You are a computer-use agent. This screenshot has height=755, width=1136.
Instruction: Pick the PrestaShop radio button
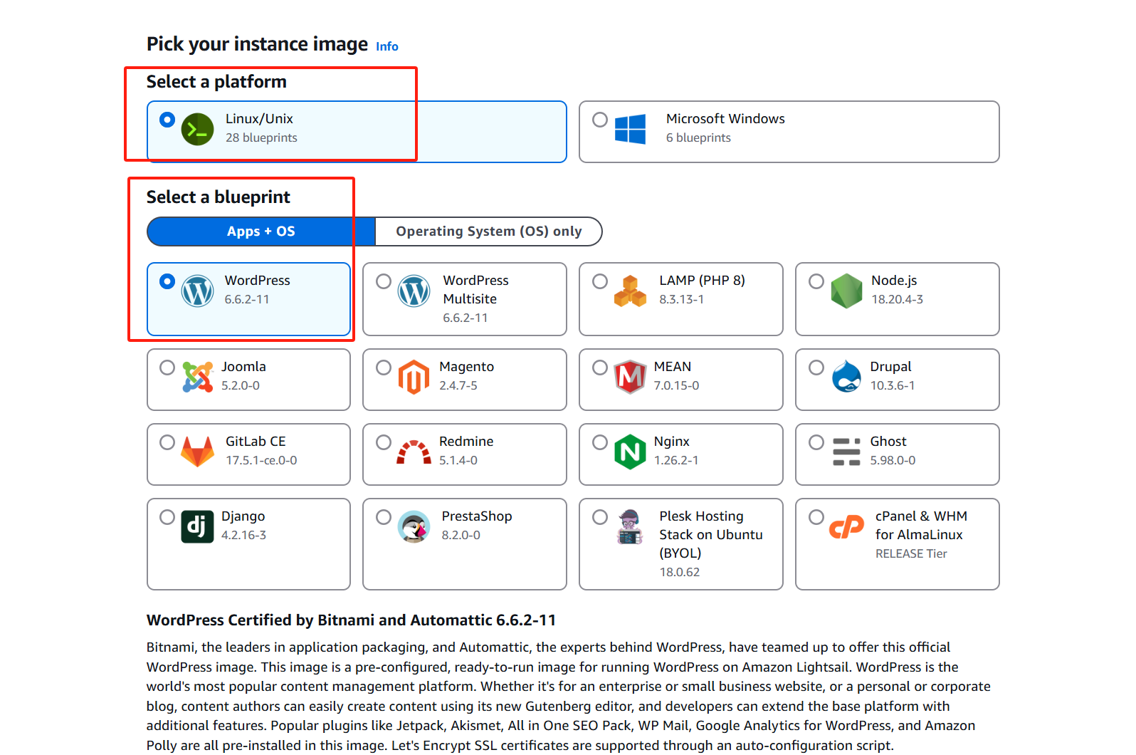tap(384, 516)
